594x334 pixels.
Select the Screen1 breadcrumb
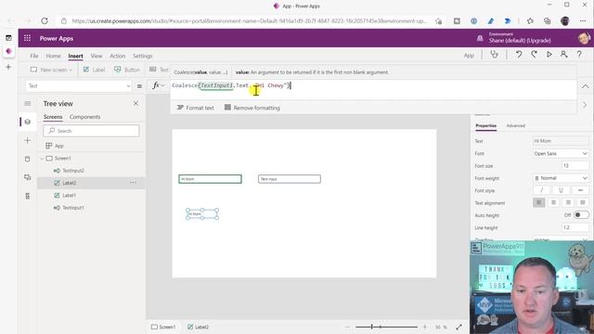point(163,327)
